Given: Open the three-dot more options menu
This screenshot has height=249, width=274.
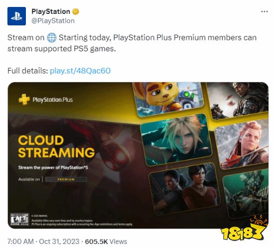Looking at the screenshot, I should click(264, 12).
